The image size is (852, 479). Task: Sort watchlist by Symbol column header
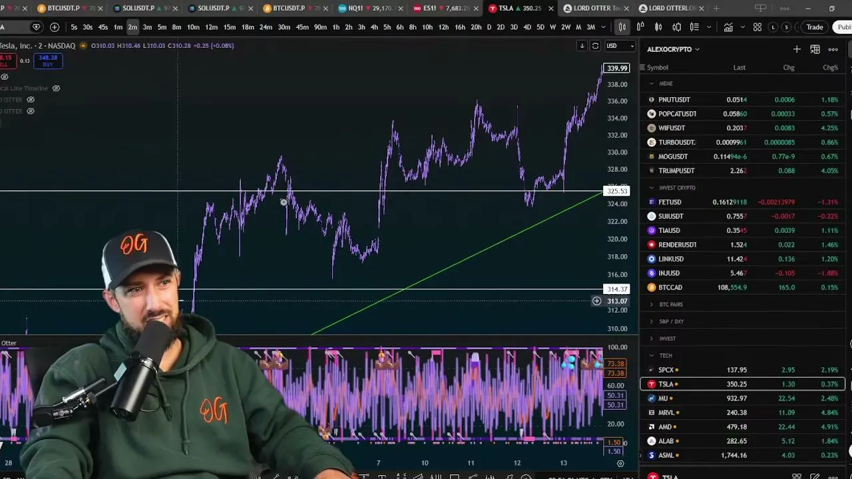(x=658, y=68)
